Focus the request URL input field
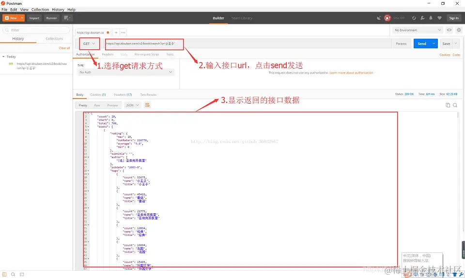Image resolution: width=465 pixels, height=278 pixels. (x=248, y=44)
